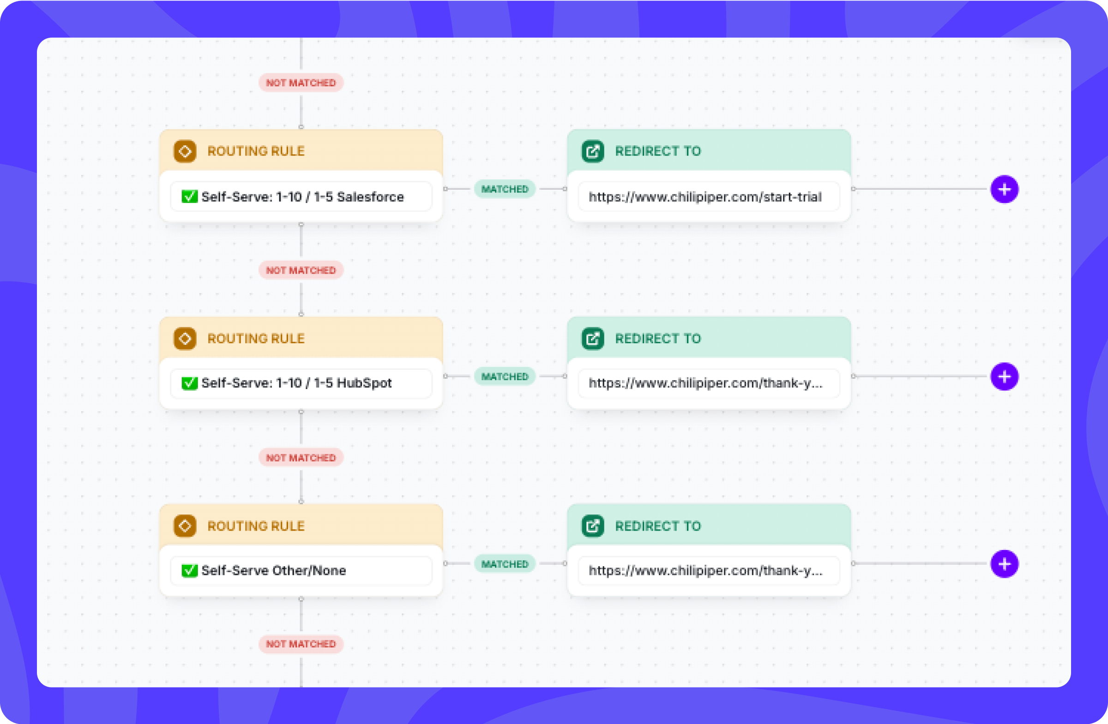1108x724 pixels.
Task: Click the redirect icon on the start-trial redirect card
Action: pyautogui.click(x=593, y=151)
